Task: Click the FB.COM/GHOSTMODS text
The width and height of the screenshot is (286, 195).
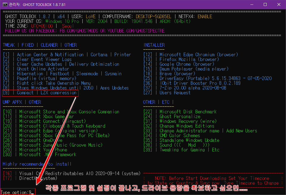Action: (x=79, y=31)
